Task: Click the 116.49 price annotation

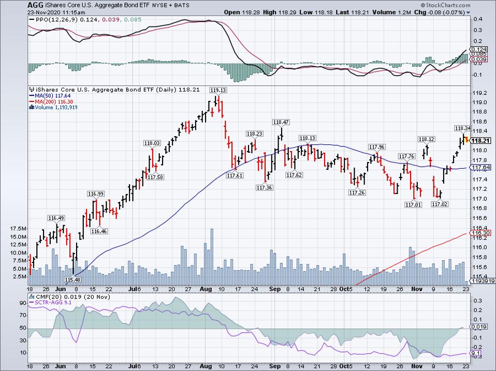Action: click(56, 218)
